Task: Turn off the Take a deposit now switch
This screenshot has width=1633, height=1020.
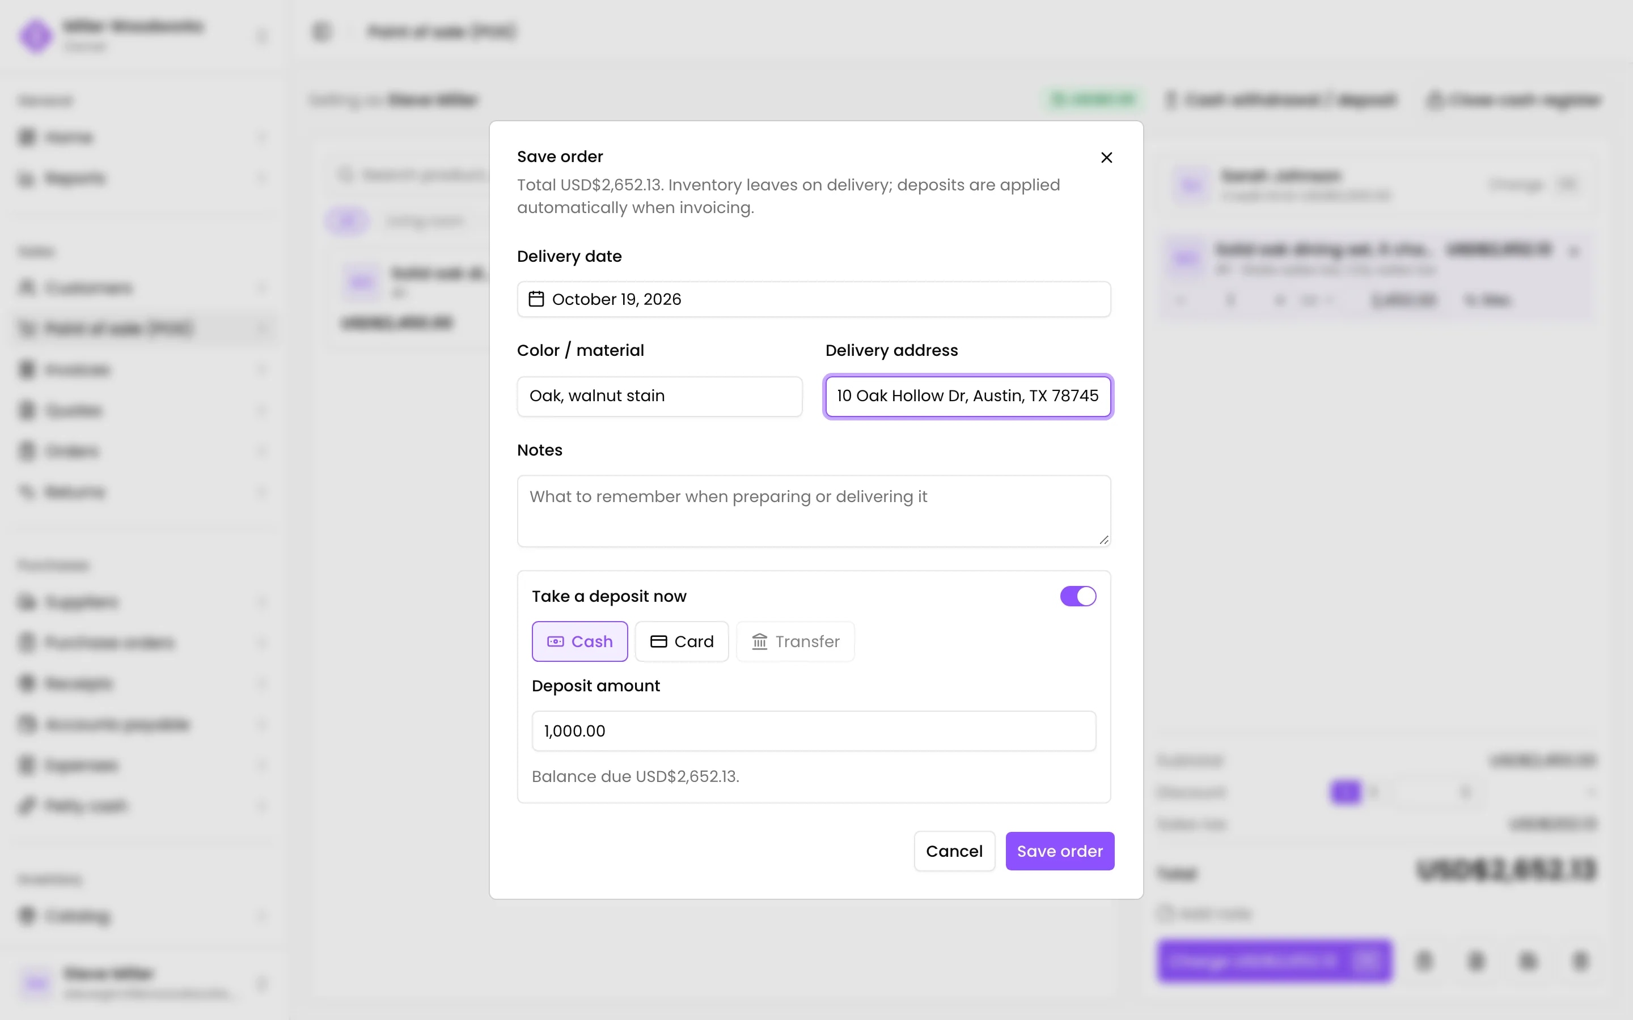Action: click(x=1078, y=596)
